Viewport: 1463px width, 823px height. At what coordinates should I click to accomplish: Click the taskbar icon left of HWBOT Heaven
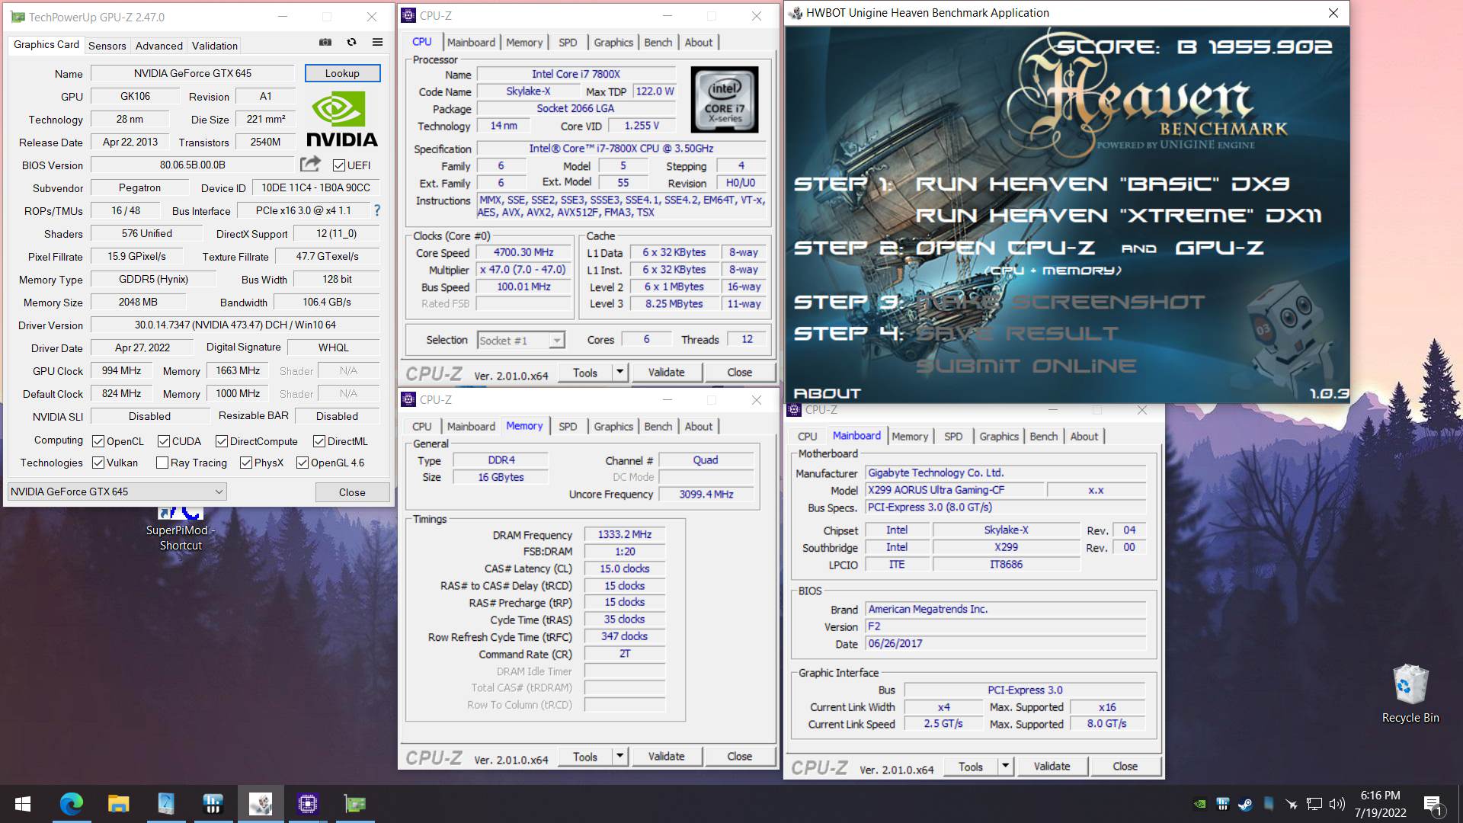(213, 803)
